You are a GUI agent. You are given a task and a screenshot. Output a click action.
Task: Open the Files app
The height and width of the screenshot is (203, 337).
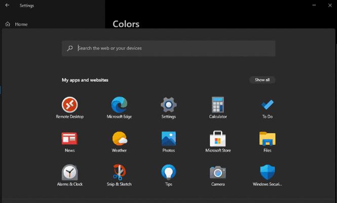pos(268,142)
